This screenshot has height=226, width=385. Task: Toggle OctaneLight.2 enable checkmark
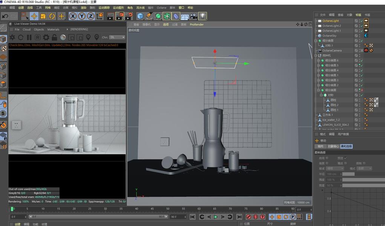point(362,26)
